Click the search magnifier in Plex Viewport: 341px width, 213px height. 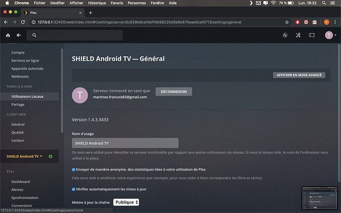point(34,35)
